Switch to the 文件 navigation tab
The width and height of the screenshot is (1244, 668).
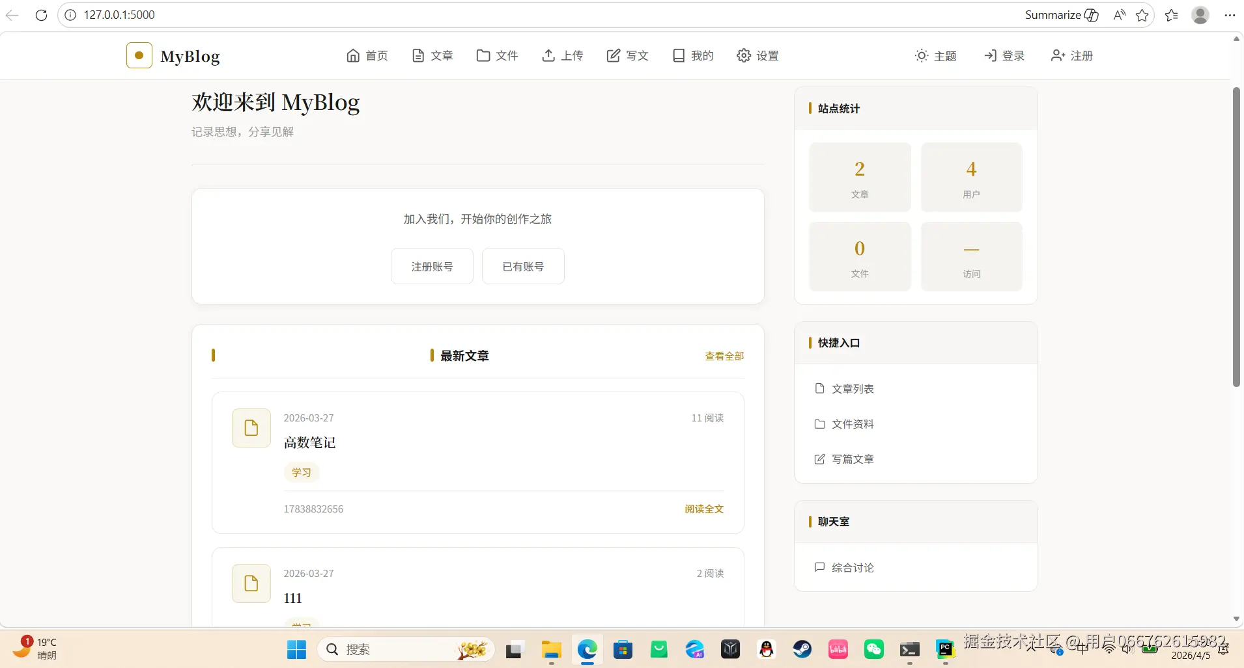pyautogui.click(x=496, y=56)
